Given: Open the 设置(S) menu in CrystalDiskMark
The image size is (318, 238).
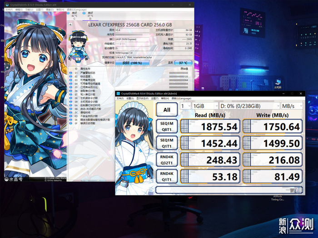Looking at the screenshot, I should tap(130, 98).
